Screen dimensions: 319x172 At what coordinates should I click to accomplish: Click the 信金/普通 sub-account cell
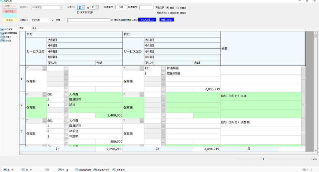click(193, 74)
